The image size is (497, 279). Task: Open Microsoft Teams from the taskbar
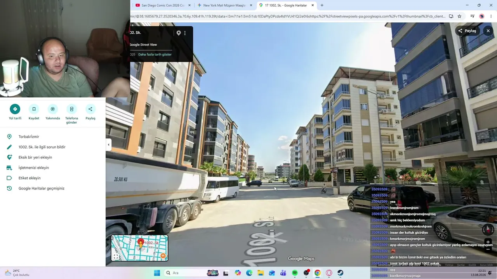tap(283, 273)
